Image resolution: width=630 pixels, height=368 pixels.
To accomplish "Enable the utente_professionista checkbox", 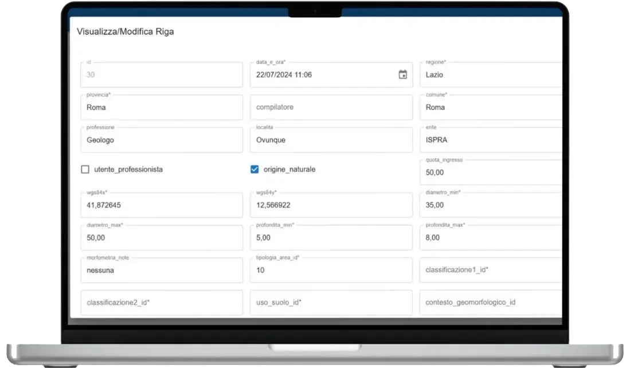I will pos(85,169).
